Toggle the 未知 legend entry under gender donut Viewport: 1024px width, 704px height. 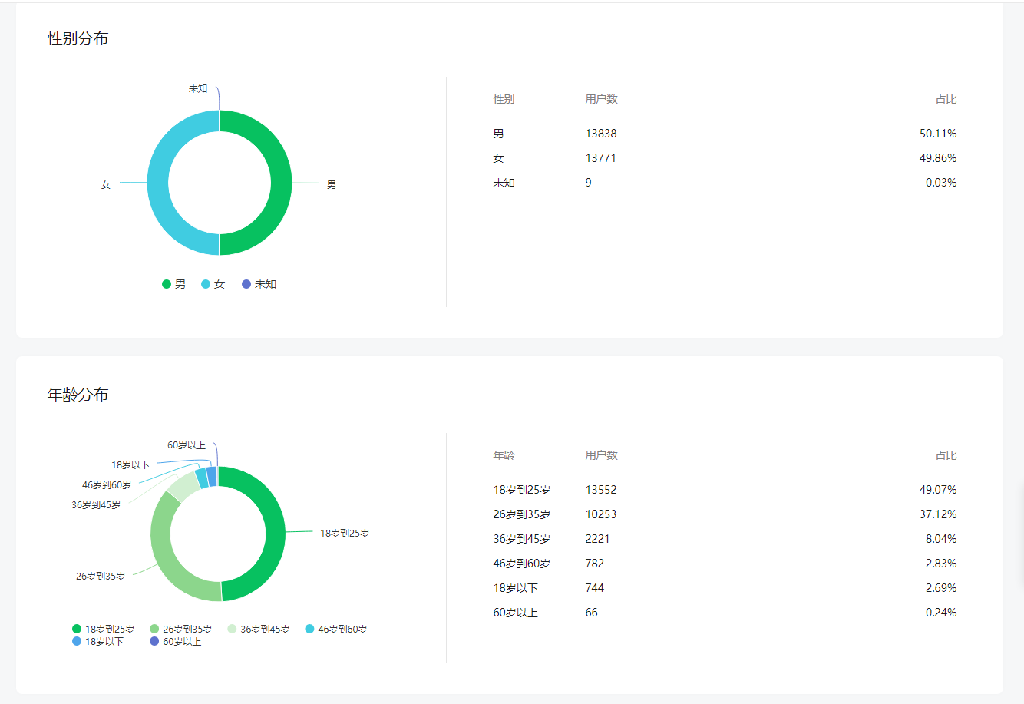point(259,284)
